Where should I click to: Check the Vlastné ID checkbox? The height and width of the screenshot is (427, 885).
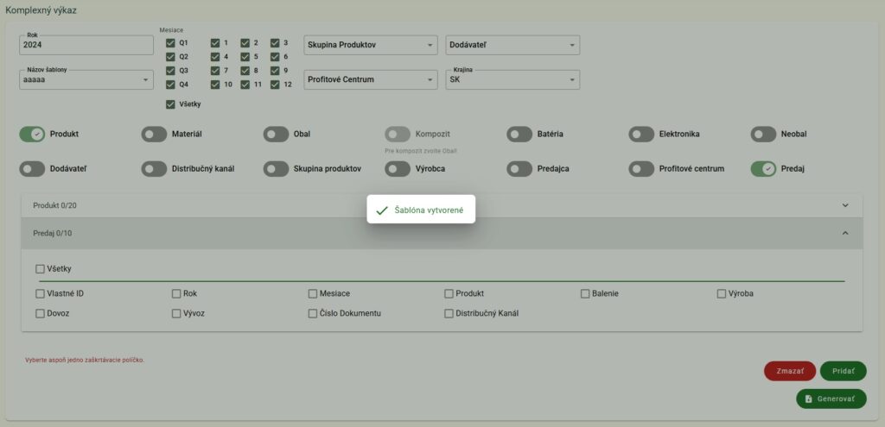tap(40, 293)
